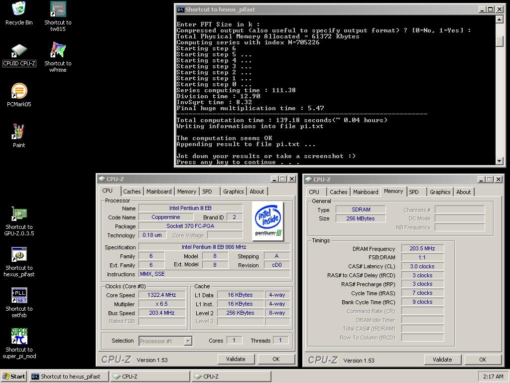This screenshot has width=510, height=383.
Task: Open Shortcut to tw815 desktop icon
Action: pyautogui.click(x=58, y=16)
